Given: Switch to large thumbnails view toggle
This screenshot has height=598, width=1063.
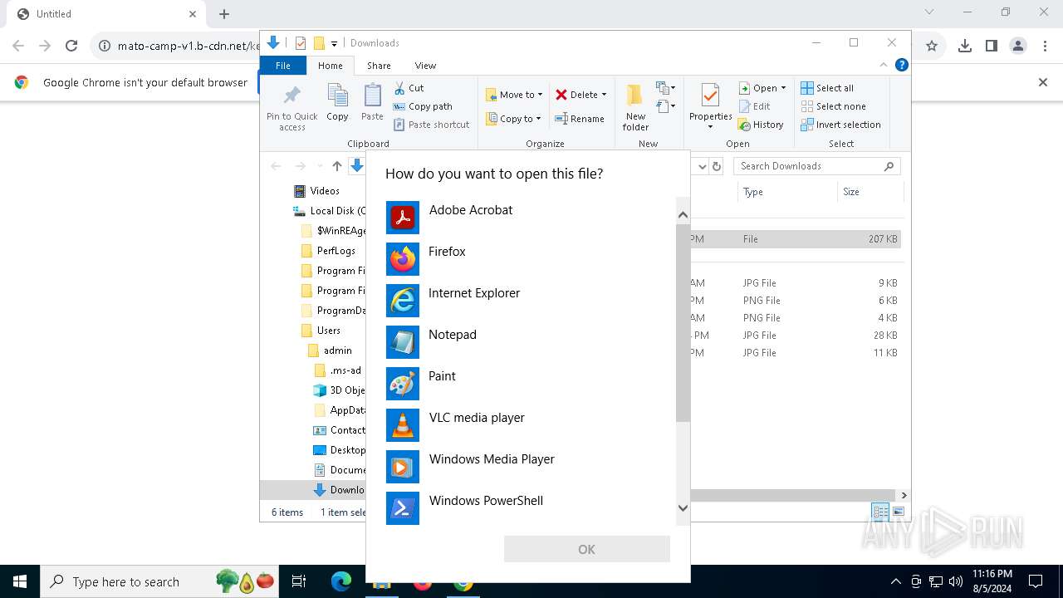Looking at the screenshot, I should (898, 512).
